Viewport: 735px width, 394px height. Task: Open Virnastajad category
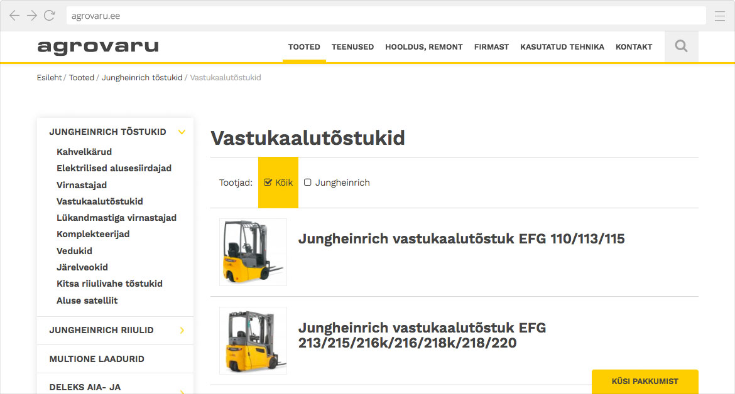(82, 185)
